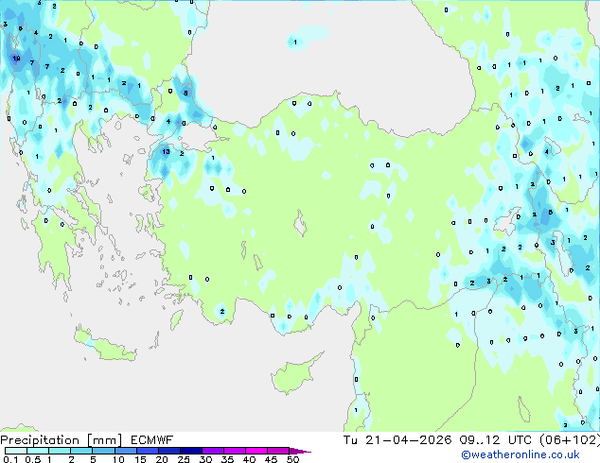The height and width of the screenshot is (463, 600).
Task: Click the 'Precipitation' title word
Action: click(x=40, y=440)
